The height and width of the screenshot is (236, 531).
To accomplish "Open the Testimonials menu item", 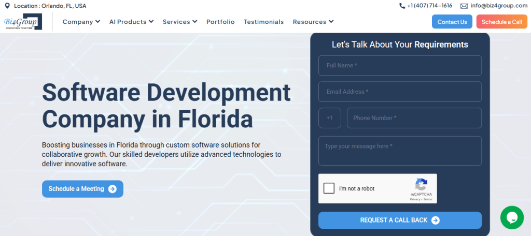I will (263, 22).
